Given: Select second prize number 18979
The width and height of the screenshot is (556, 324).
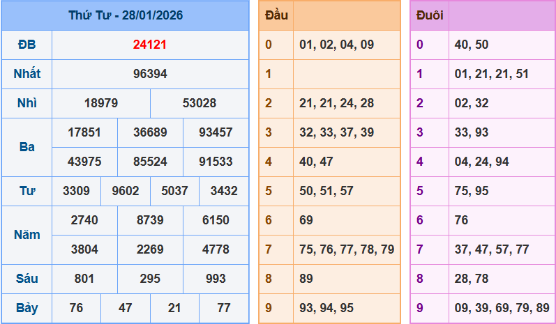Looking at the screenshot, I should (x=101, y=103).
